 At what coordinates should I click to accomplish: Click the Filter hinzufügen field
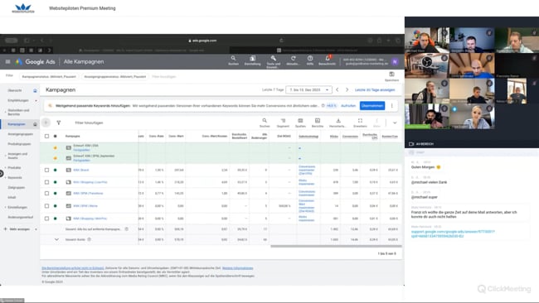click(x=89, y=123)
